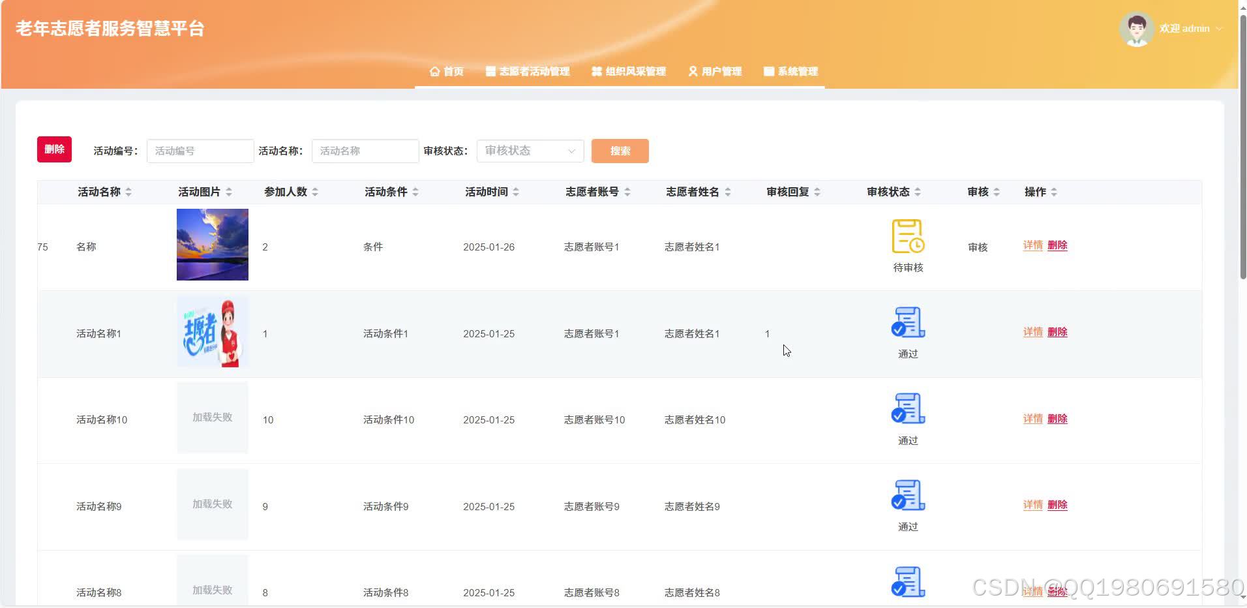Image resolution: width=1247 pixels, height=608 pixels.
Task: Click the 组织风采管理 nav icon
Action: coord(595,72)
